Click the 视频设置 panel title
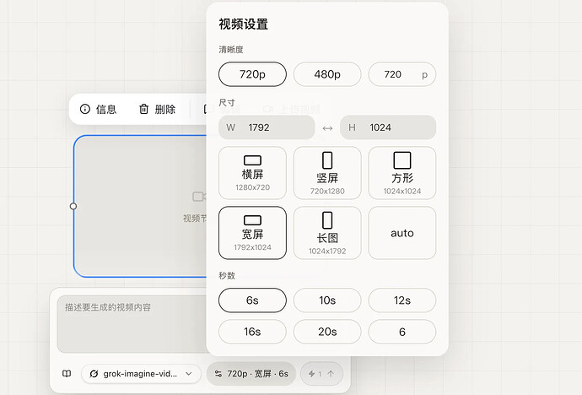582x395 pixels. [244, 24]
